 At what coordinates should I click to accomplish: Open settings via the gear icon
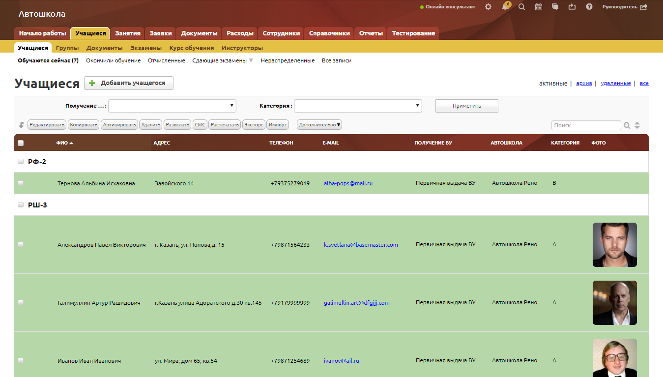pyautogui.click(x=488, y=7)
